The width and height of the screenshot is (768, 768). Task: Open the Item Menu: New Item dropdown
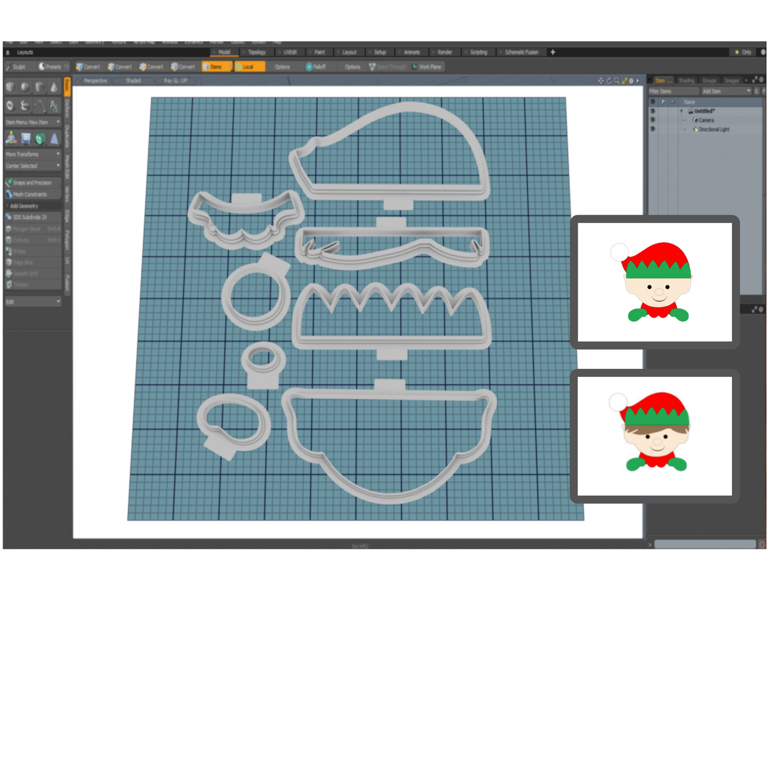[x=33, y=122]
